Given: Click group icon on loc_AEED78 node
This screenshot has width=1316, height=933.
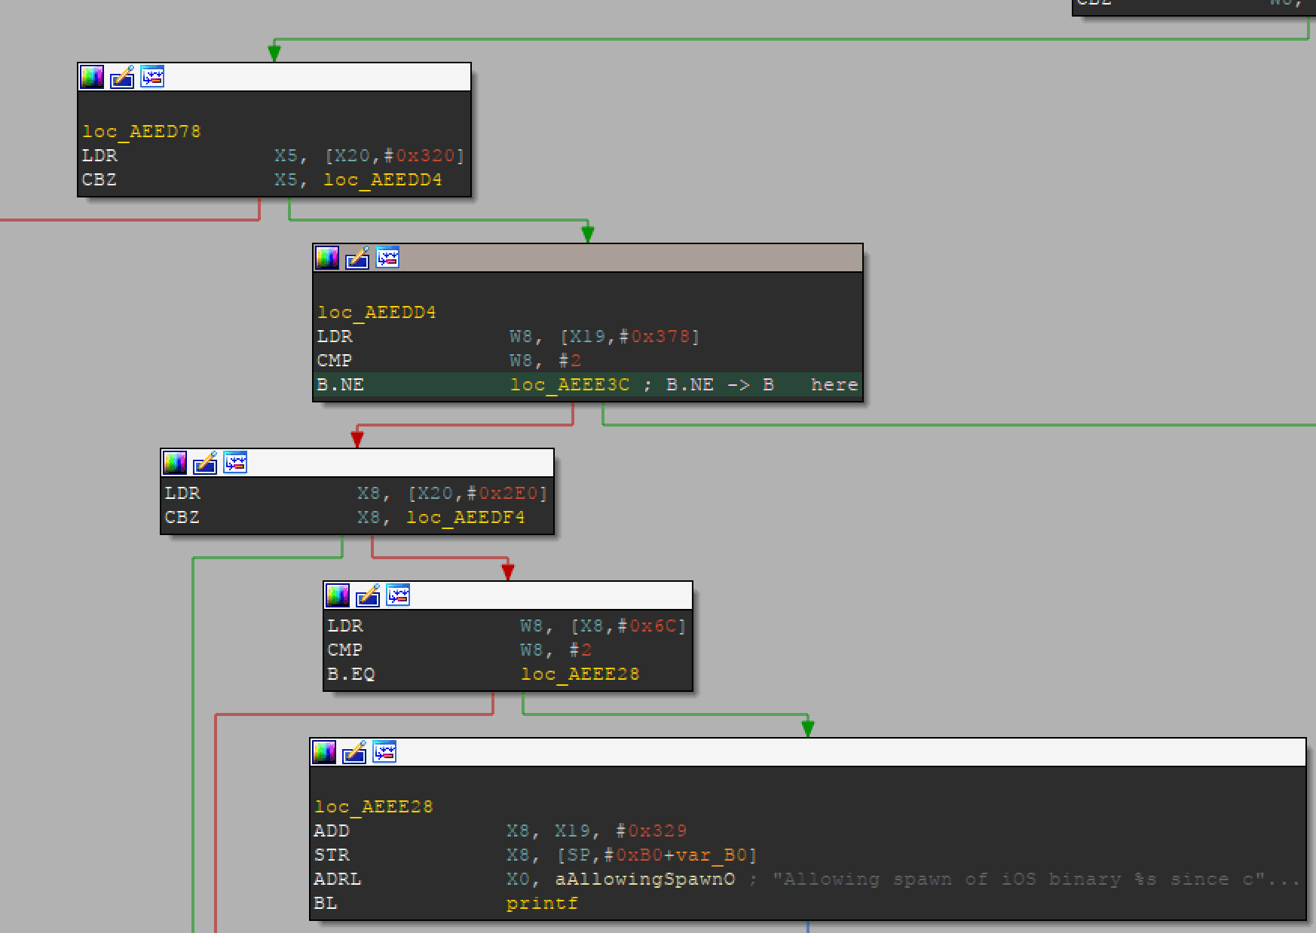Looking at the screenshot, I should pyautogui.click(x=152, y=77).
